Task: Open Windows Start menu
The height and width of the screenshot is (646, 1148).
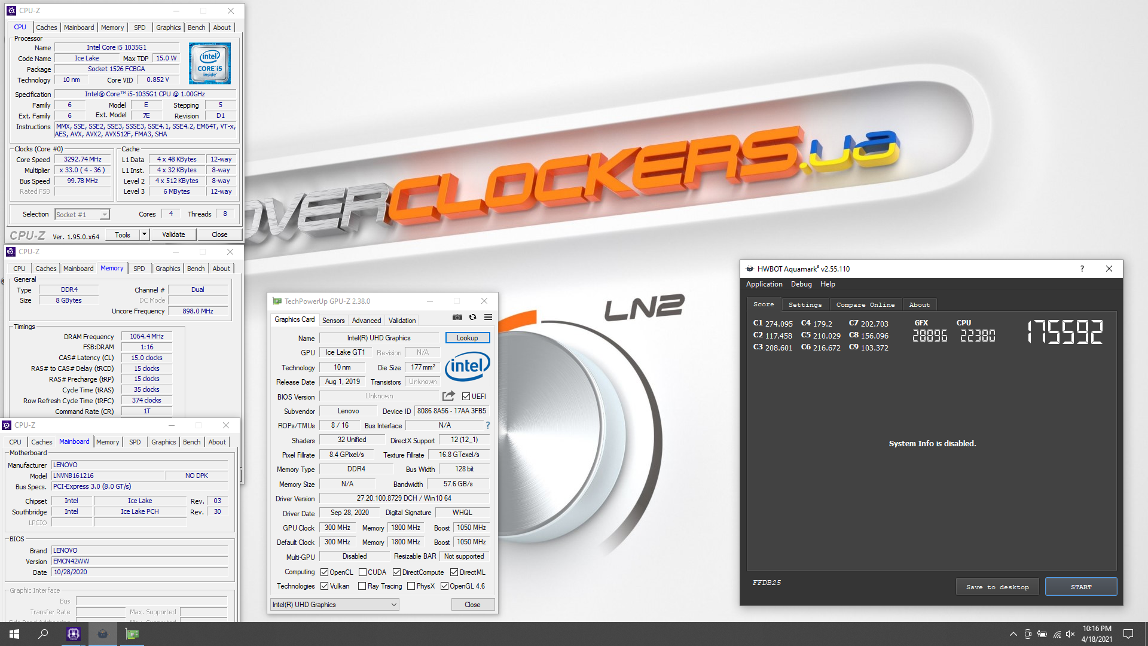Action: 14,634
